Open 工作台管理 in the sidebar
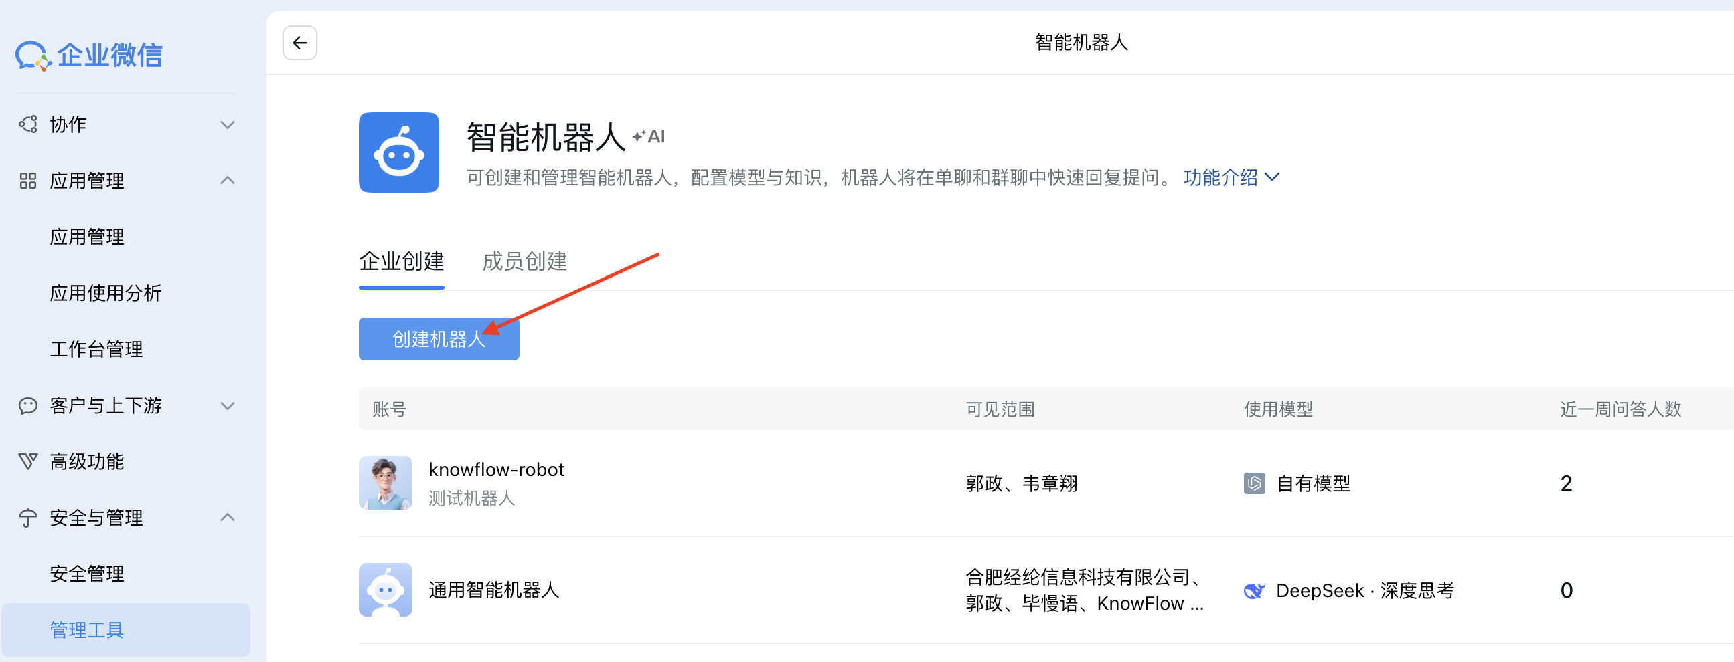The width and height of the screenshot is (1734, 662). tap(96, 349)
